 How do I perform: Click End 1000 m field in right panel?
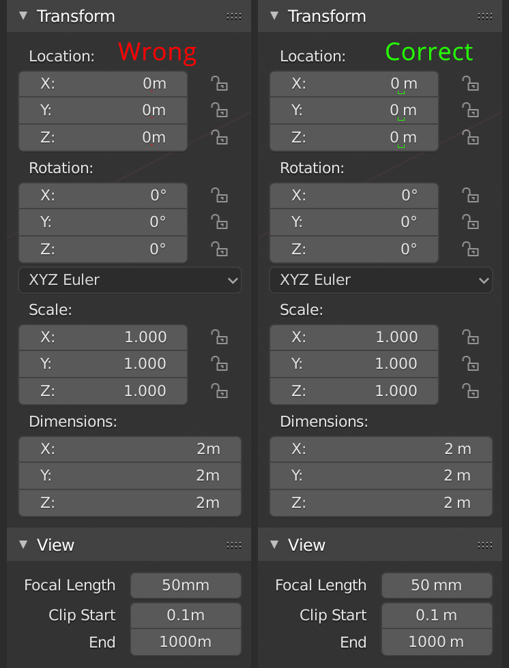tap(437, 642)
